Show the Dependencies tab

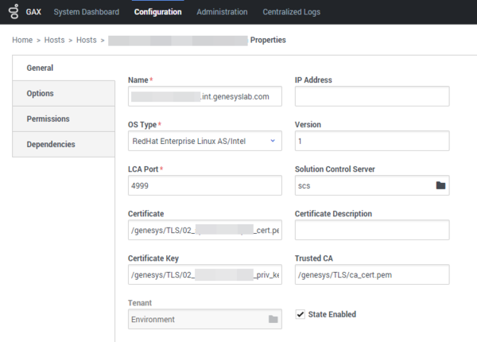click(x=51, y=145)
